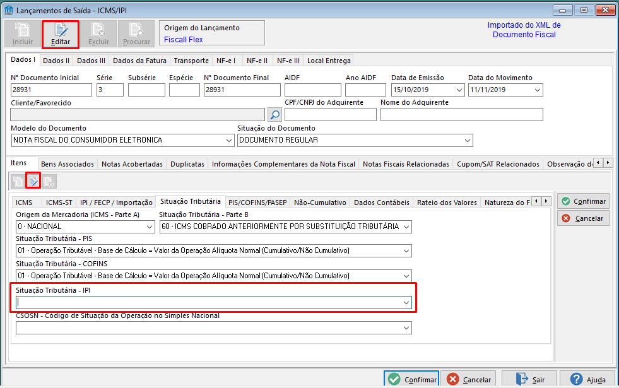Open the PIS/COFINS/PASEP sub-tab
The image size is (619, 388).
coord(257,203)
